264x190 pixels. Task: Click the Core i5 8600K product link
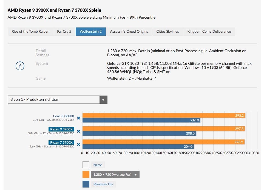click(x=64, y=116)
